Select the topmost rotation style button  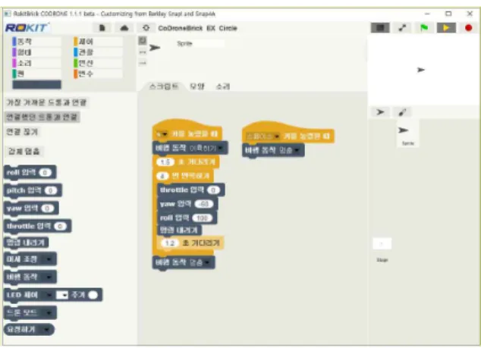tap(143, 40)
